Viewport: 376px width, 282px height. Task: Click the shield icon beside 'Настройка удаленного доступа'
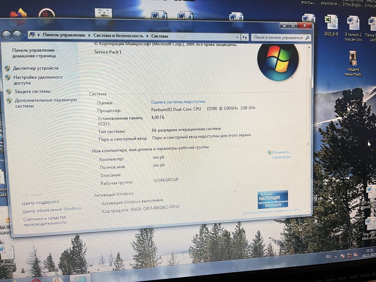(8, 77)
